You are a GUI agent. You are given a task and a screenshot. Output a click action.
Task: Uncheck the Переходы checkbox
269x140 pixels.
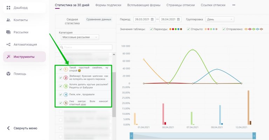point(151,29)
